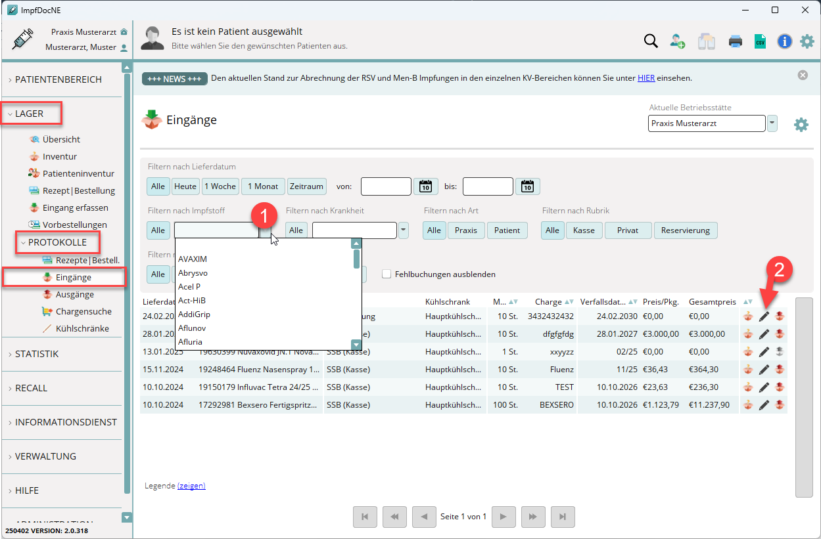Open Ausgänge under Protokolle
Image resolution: width=821 pixels, height=539 pixels.
(x=74, y=294)
